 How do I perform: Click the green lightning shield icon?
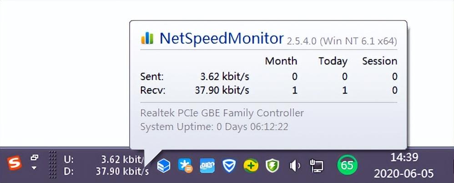tap(272, 166)
